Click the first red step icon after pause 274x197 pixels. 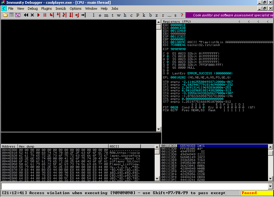pos(52,15)
